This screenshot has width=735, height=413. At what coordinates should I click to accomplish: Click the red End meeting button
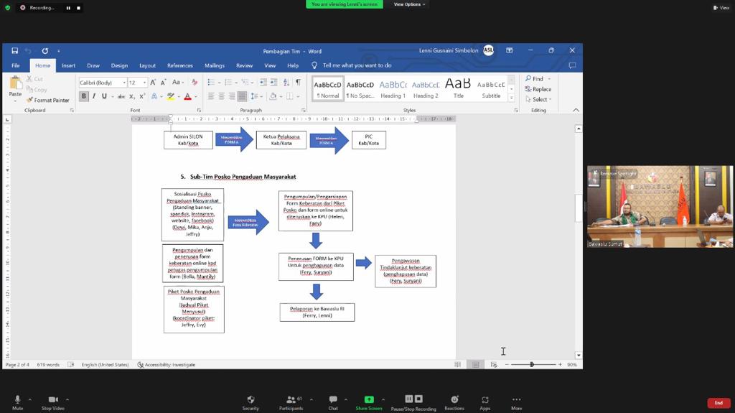point(718,403)
